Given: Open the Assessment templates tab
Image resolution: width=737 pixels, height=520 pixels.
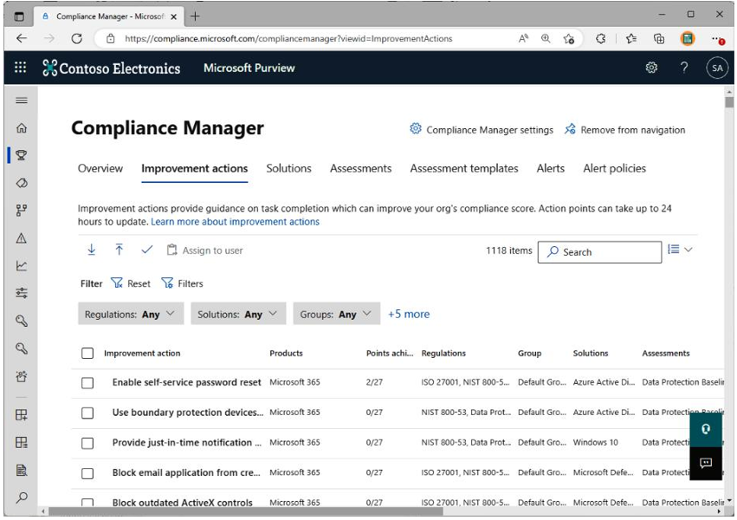Looking at the screenshot, I should click(x=464, y=168).
